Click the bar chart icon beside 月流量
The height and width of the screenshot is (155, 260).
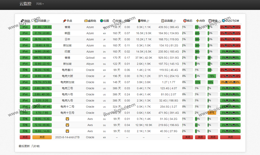36,21
